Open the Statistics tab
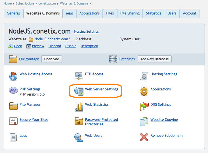Image resolution: width=208 pixels, height=153 pixels. (x=154, y=13)
